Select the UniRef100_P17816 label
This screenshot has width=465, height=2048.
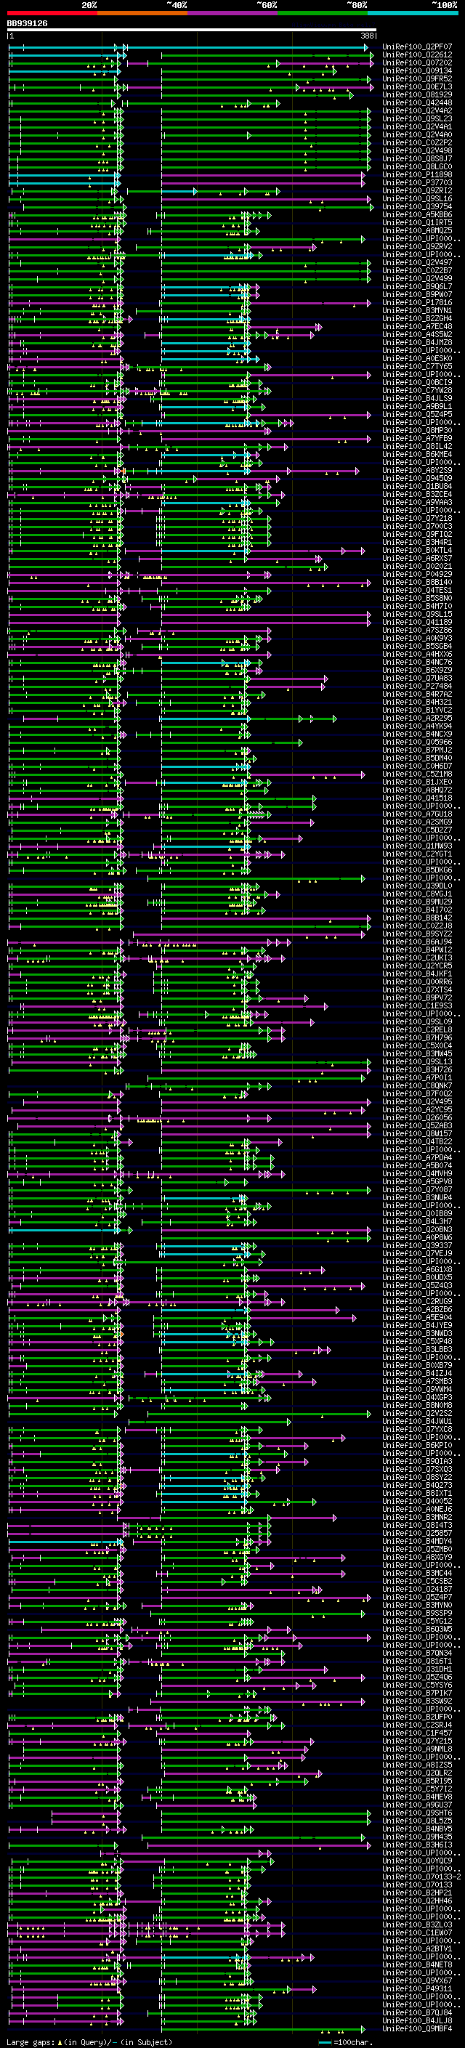(x=417, y=303)
